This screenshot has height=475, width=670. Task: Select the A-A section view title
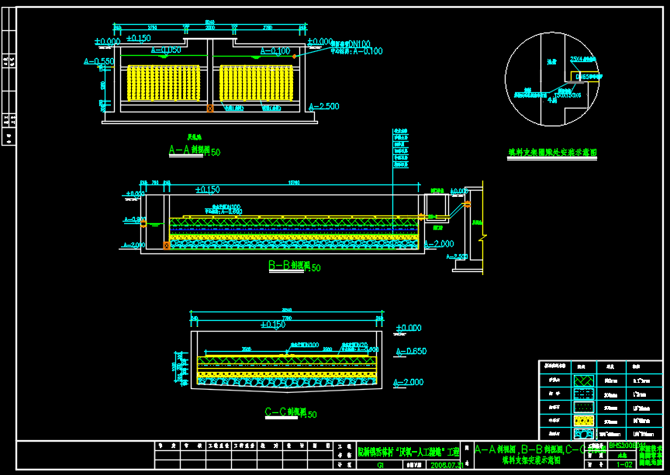coord(195,150)
